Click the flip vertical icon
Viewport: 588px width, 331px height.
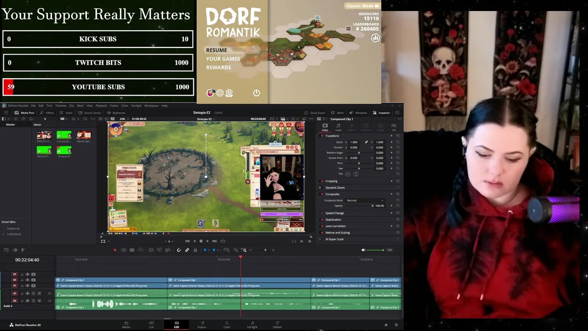tap(356, 174)
